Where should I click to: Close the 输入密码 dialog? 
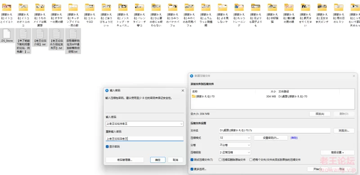click(x=183, y=90)
